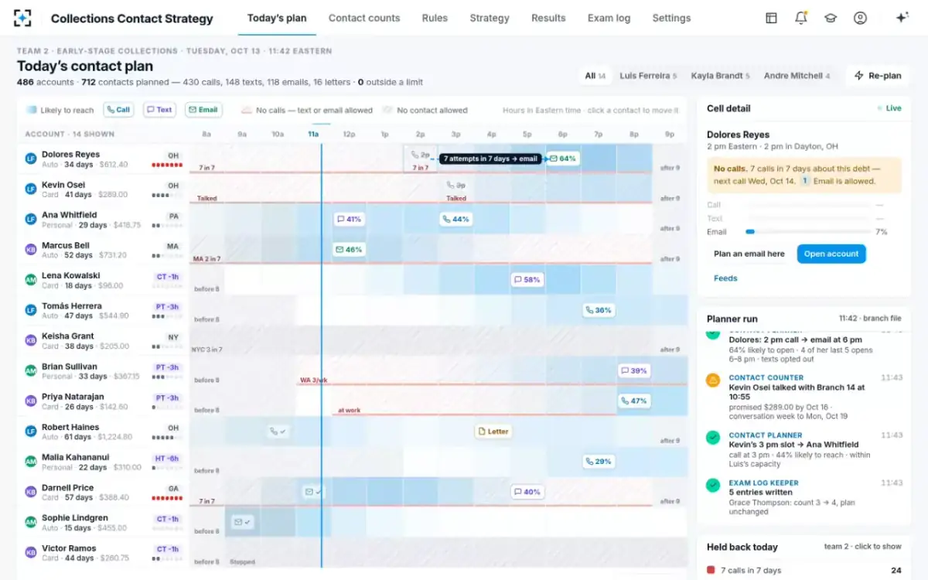The height and width of the screenshot is (580, 928).
Task: Click Plan an email here
Action: (x=749, y=254)
